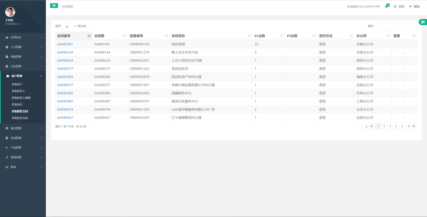Click the green settings gear tab at right edge
Screen dimensions: 427x217
point(423,22)
